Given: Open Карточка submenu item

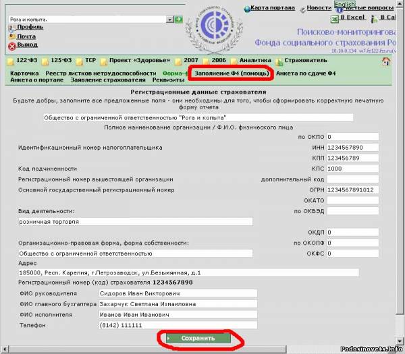Looking at the screenshot, I should click(24, 73).
